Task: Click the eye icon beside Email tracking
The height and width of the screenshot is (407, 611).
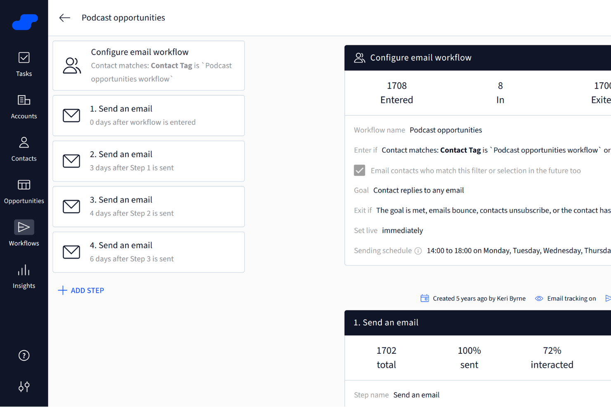Action: [539, 298]
